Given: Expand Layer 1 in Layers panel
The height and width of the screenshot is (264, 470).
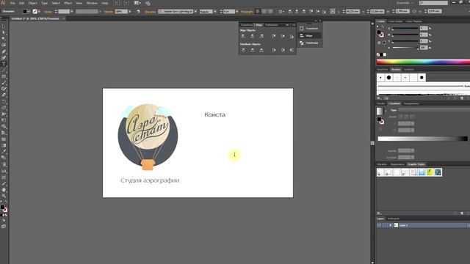Looking at the screenshot, I should click(x=390, y=225).
